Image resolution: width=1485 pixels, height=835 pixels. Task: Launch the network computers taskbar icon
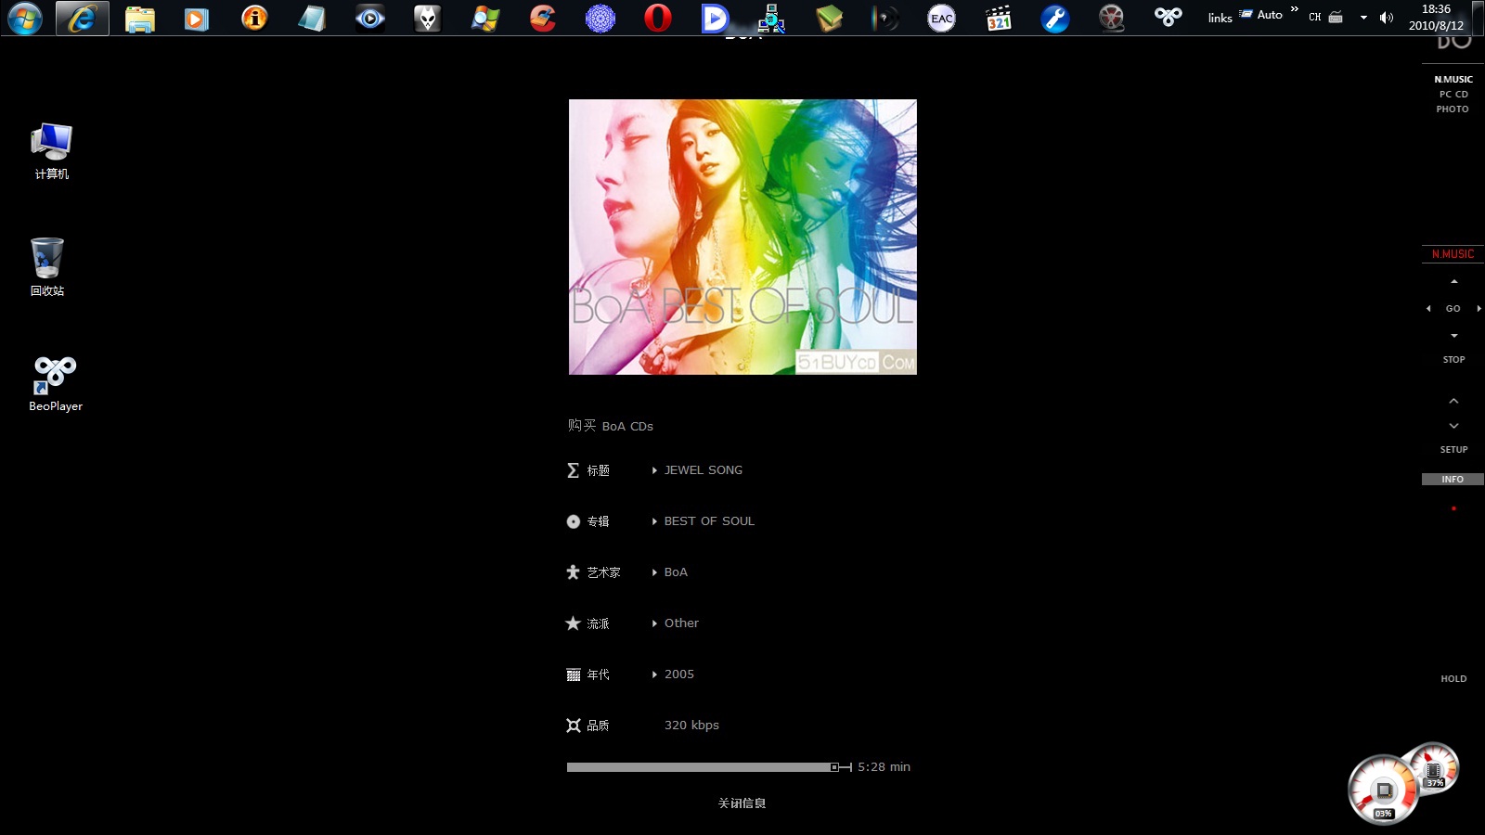click(x=771, y=18)
